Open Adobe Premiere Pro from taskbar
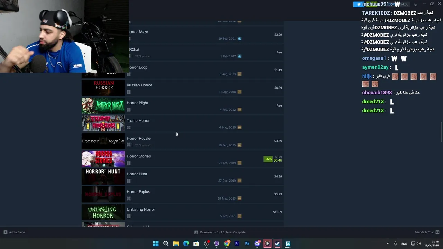Image resolution: width=443 pixels, height=249 pixels. point(237,243)
